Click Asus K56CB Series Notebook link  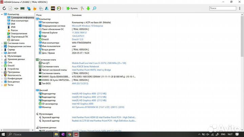tap(85, 66)
